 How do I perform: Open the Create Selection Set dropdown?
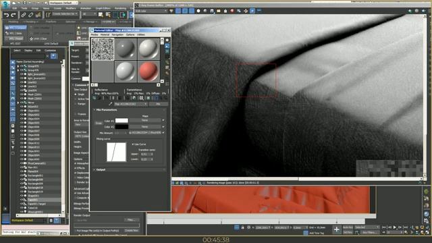click(x=65, y=14)
